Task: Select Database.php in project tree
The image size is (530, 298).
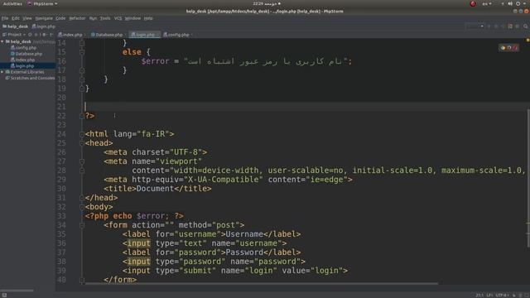Action: [x=26, y=54]
